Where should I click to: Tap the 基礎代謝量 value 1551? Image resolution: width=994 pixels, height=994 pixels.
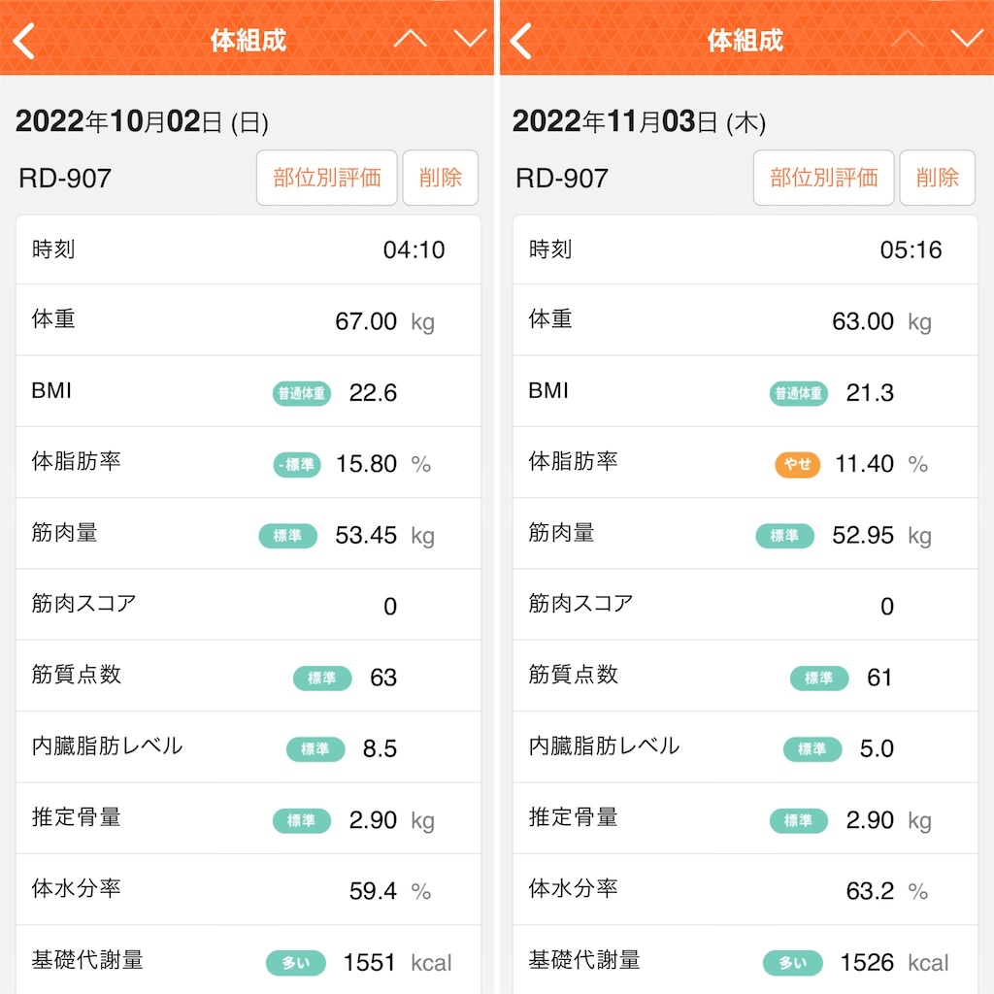coord(369,962)
